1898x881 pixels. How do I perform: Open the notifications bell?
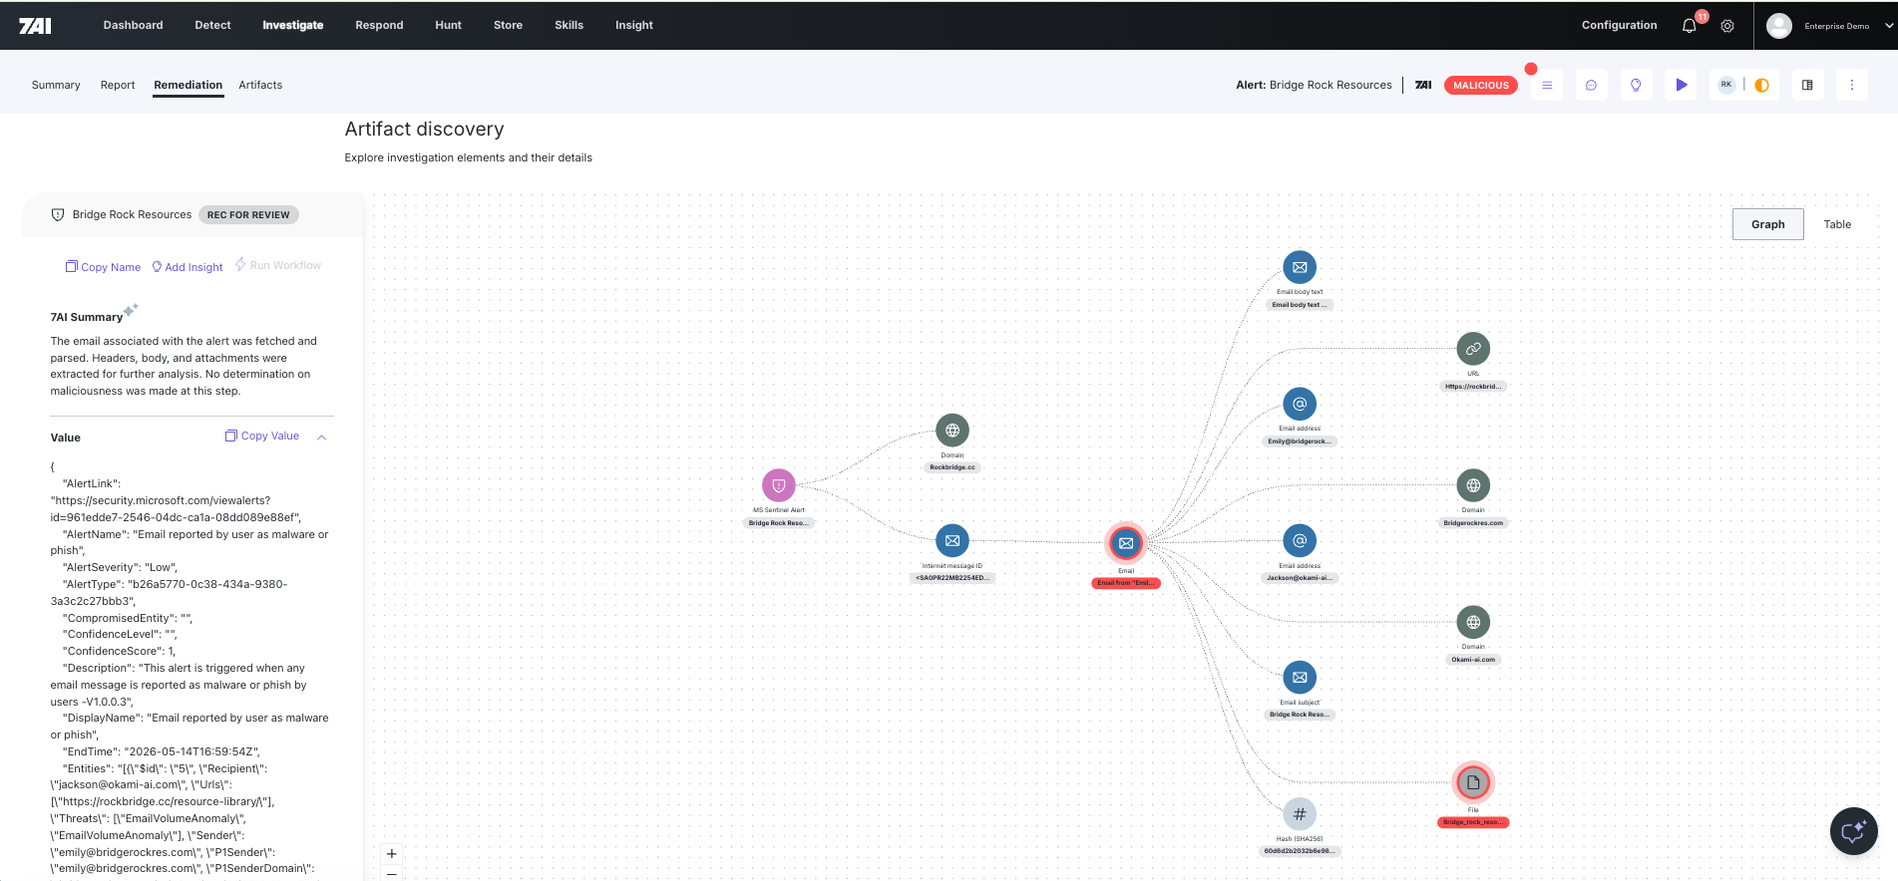[x=1689, y=26]
